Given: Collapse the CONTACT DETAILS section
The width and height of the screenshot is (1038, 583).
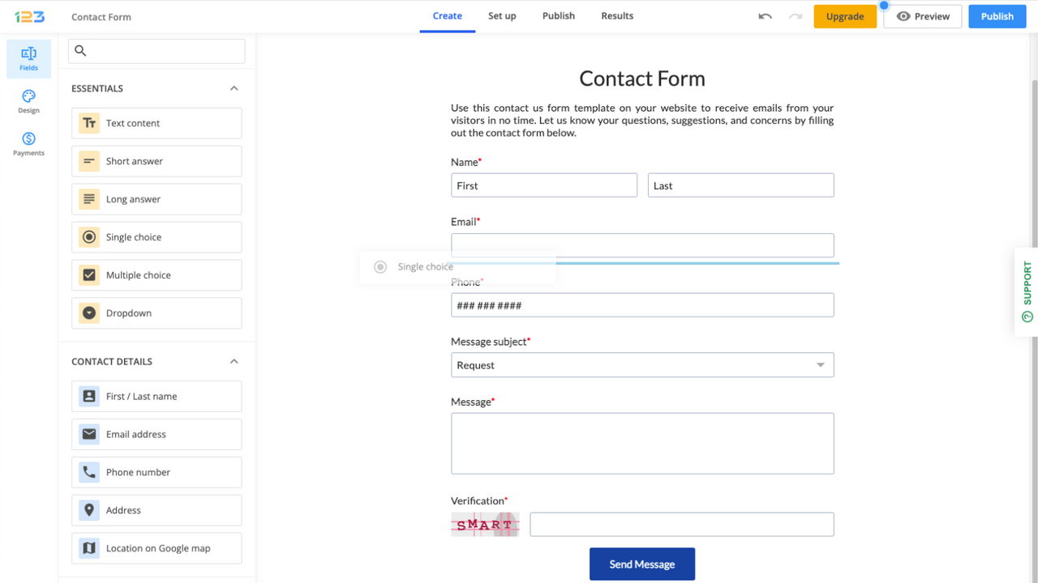Looking at the screenshot, I should coord(234,361).
